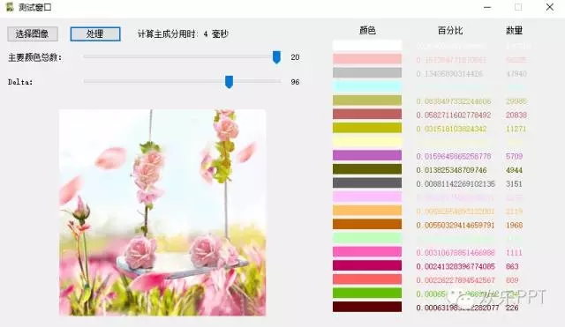The height and width of the screenshot is (327, 565).
Task: Select the white color swatch
Action: [367, 45]
